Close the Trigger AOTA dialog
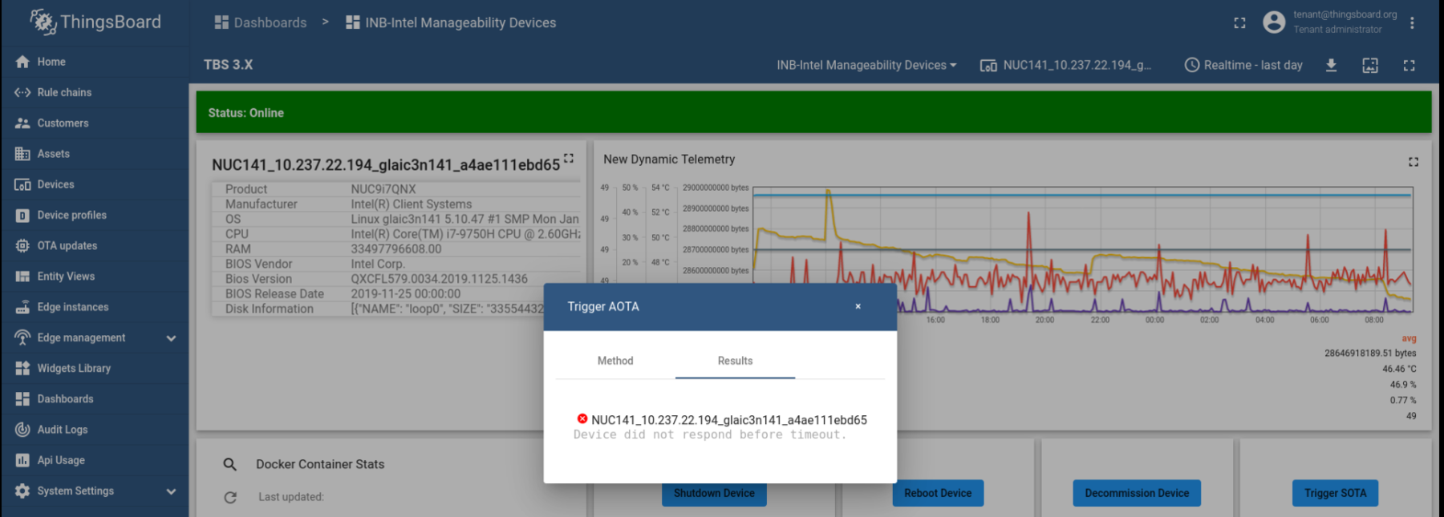 pos(858,306)
